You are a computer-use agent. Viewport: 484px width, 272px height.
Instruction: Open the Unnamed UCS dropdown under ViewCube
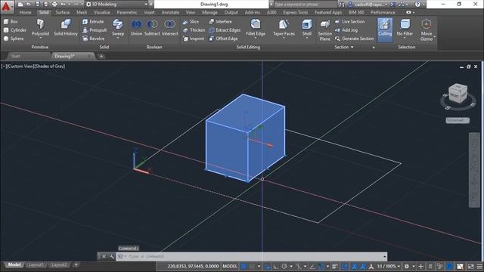pos(458,120)
